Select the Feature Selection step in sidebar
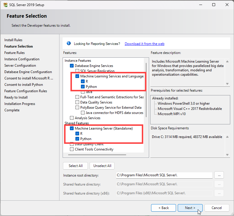Image resolution: width=234 pixels, height=216 pixels. [19, 46]
